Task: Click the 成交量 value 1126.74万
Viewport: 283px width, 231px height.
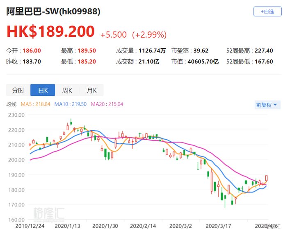Action: (x=152, y=51)
